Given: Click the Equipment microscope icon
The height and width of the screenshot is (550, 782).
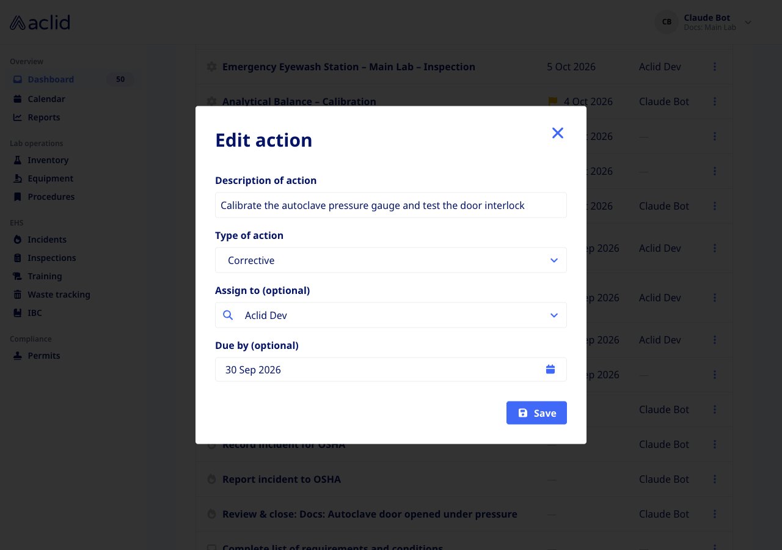Looking at the screenshot, I should click(x=17, y=178).
